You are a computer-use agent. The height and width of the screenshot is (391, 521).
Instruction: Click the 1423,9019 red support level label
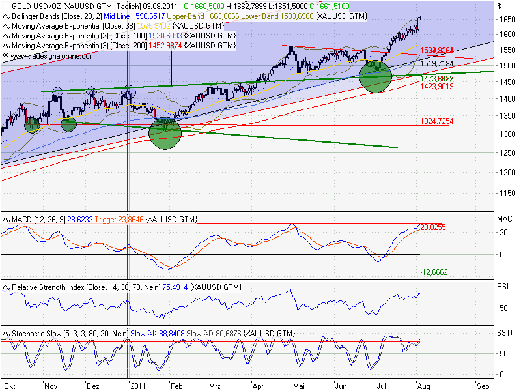(436, 87)
